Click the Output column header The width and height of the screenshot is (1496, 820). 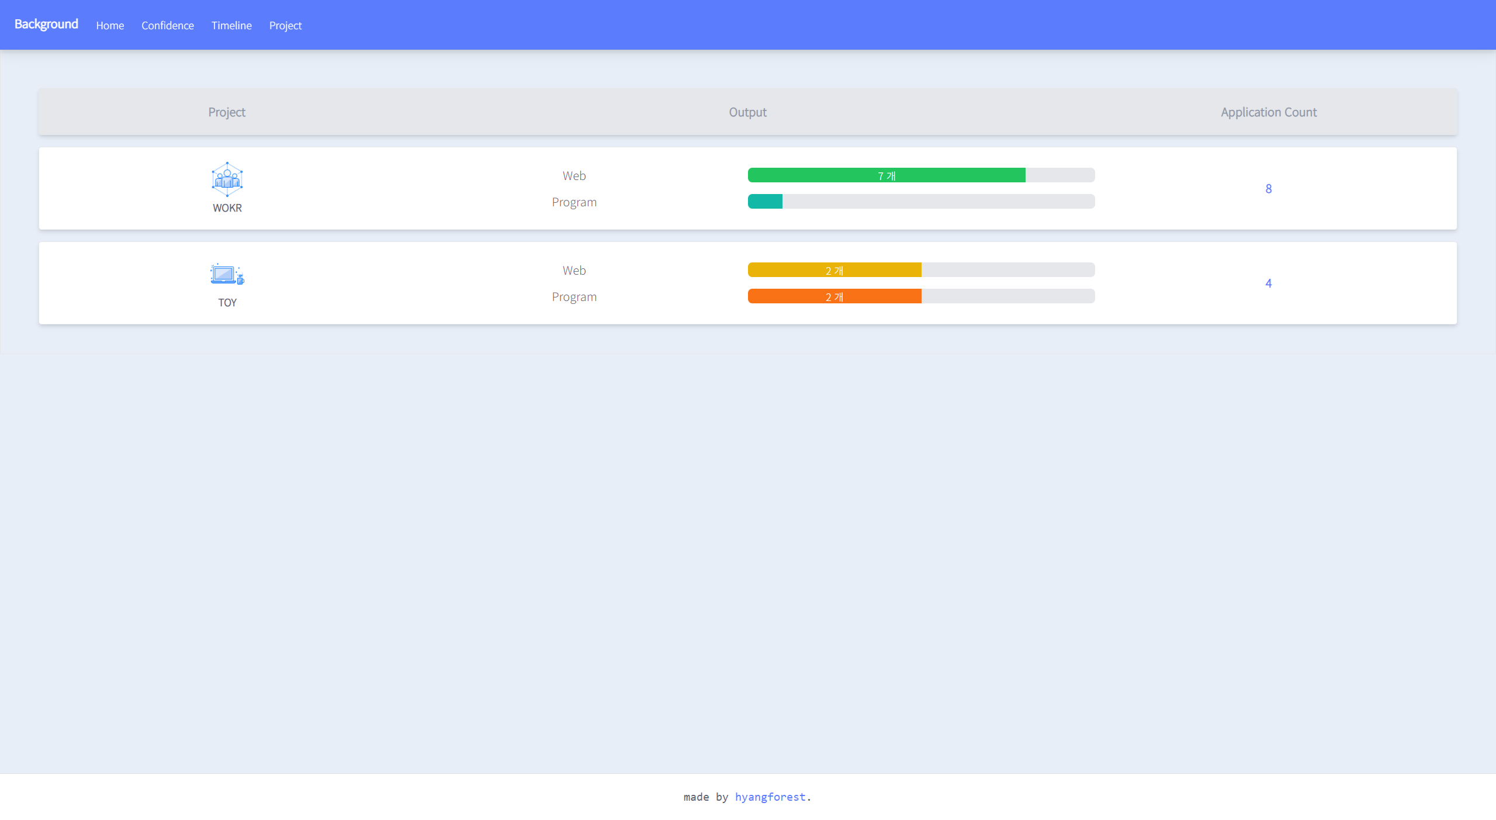pos(747,112)
